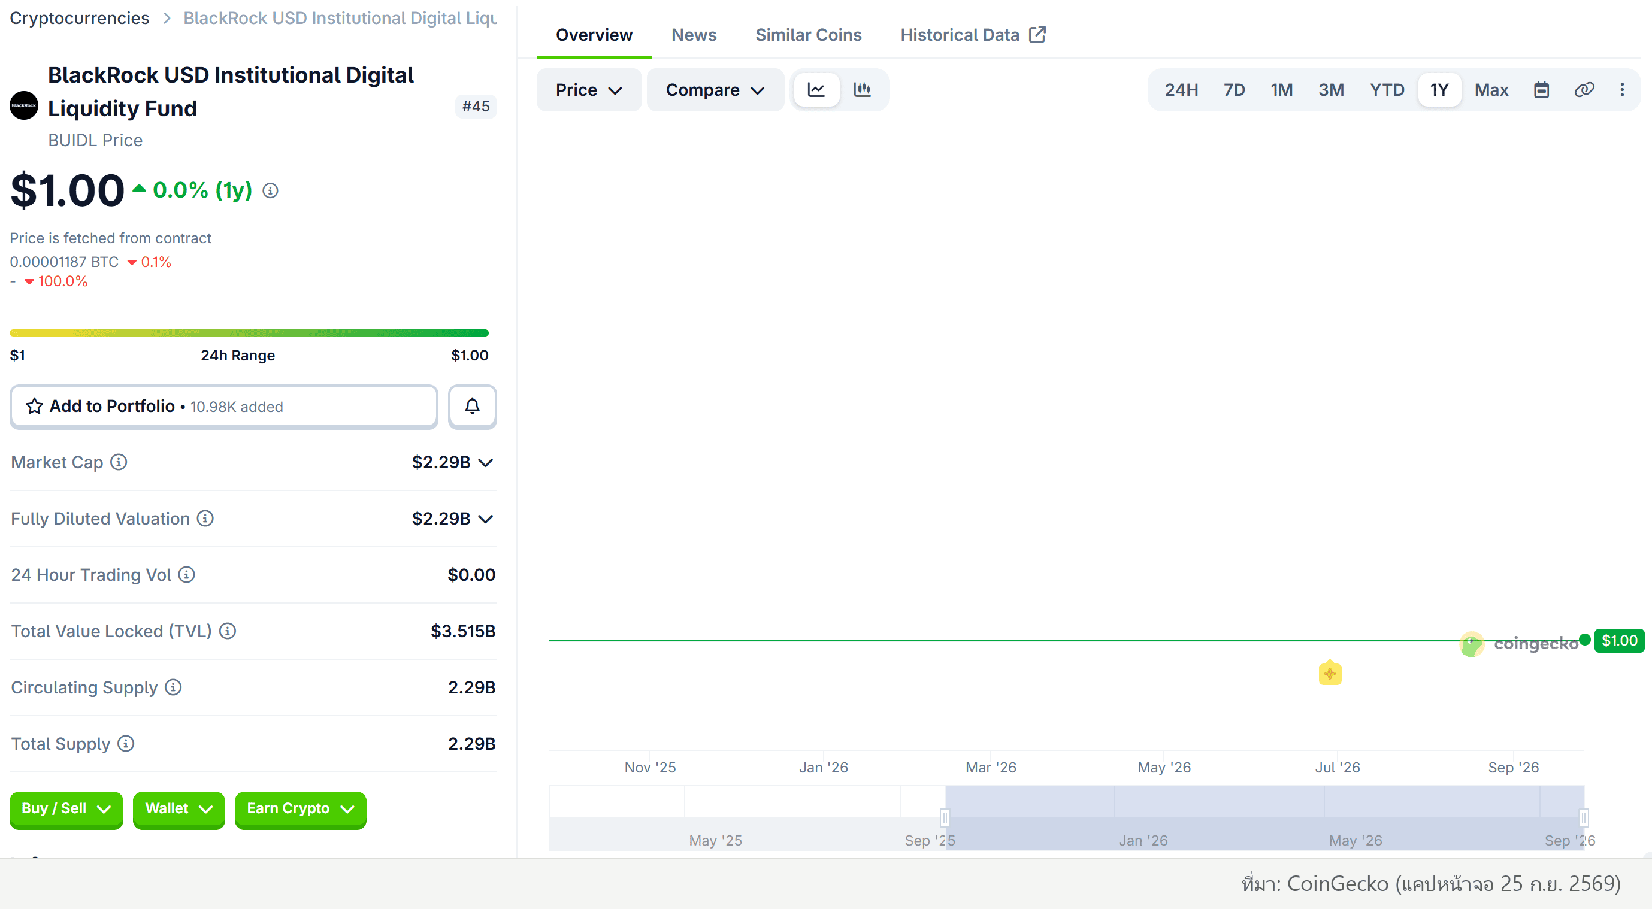Click the external link icon on Historical Data
Image resolution: width=1652 pixels, height=909 pixels.
[x=1037, y=35]
